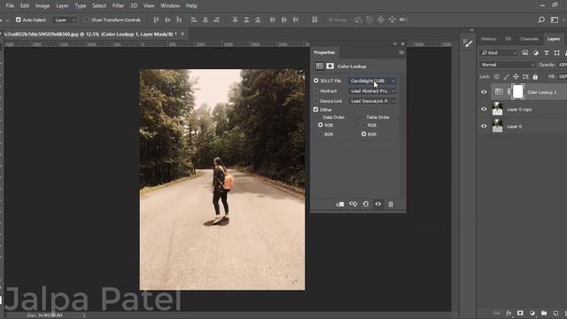567x319 pixels.
Task: Open the 3DLUT File dropdown showing Candlelight.CUBE
Action: click(372, 81)
